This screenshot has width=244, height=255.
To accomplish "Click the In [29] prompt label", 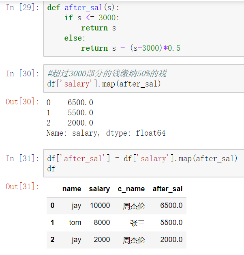I will coord(22,7).
